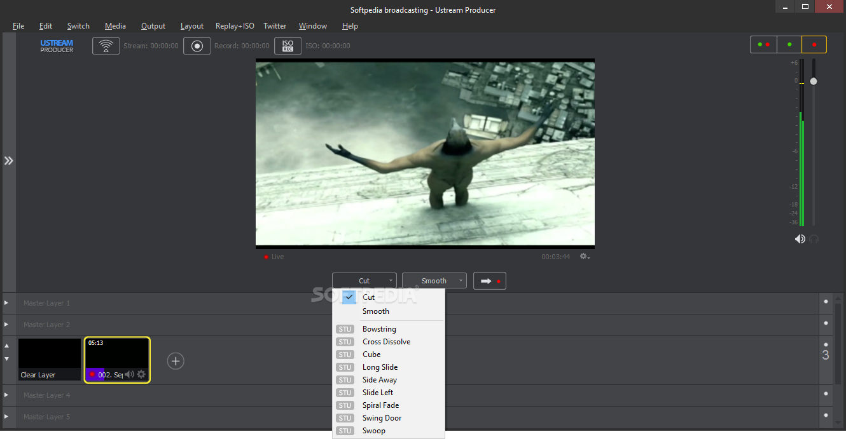Viewport: 846px width, 439px height.
Task: Select the 002 shot thumbnail
Action: pos(117,360)
